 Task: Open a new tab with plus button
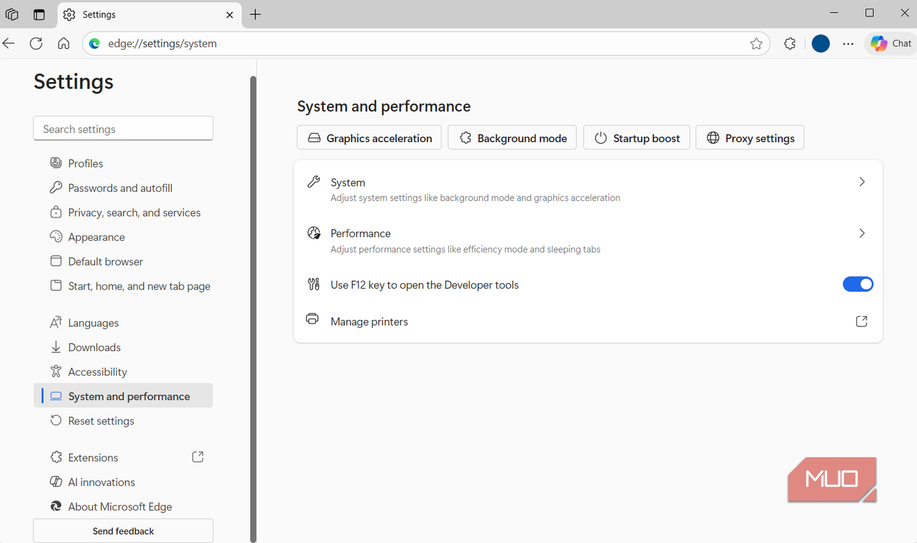(x=256, y=14)
